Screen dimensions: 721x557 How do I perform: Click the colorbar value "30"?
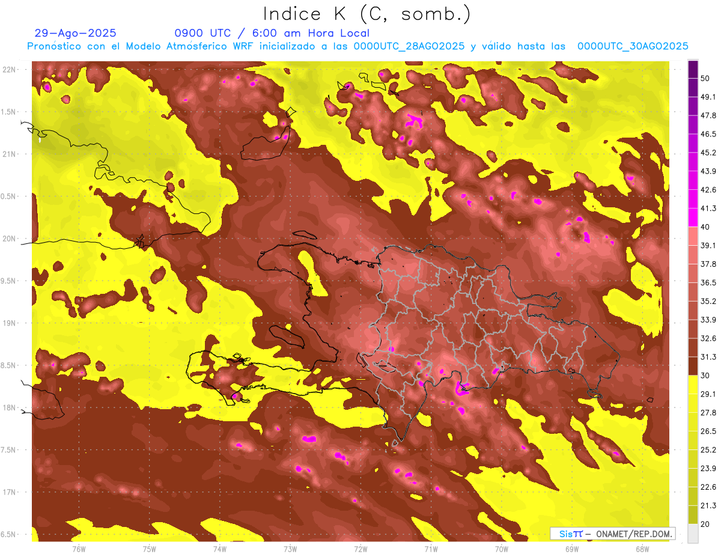click(x=706, y=376)
